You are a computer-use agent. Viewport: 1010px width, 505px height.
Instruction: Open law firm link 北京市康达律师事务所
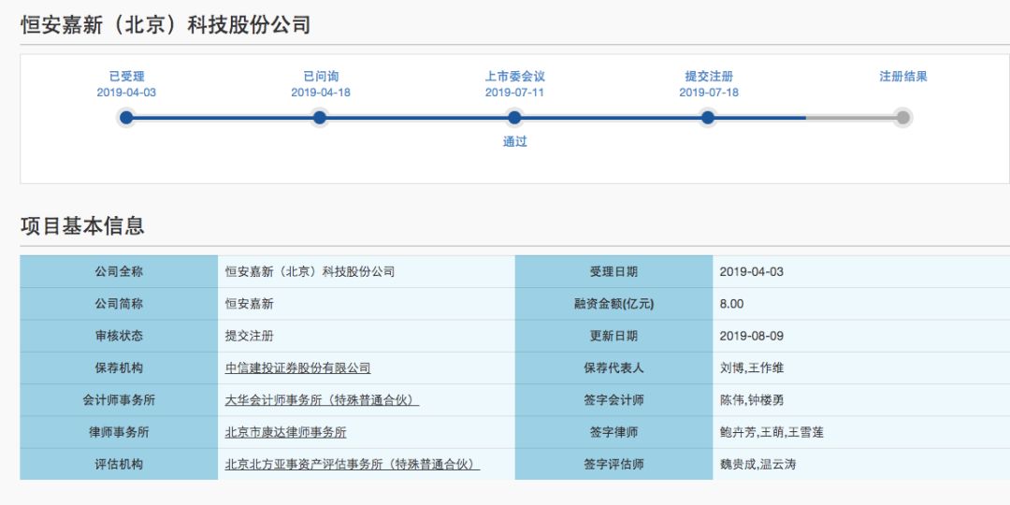(285, 432)
